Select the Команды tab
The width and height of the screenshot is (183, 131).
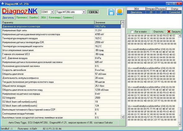pos(55,17)
